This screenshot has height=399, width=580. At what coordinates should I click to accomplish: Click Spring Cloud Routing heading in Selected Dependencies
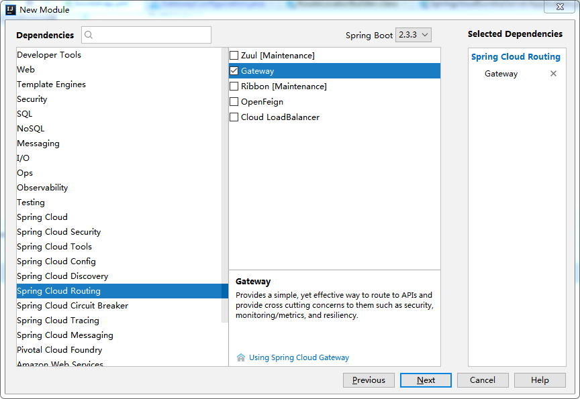(516, 56)
